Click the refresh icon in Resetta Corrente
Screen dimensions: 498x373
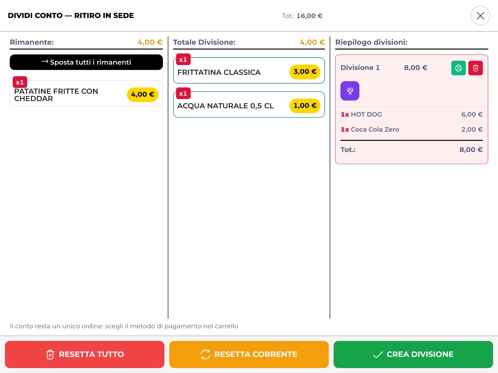205,354
